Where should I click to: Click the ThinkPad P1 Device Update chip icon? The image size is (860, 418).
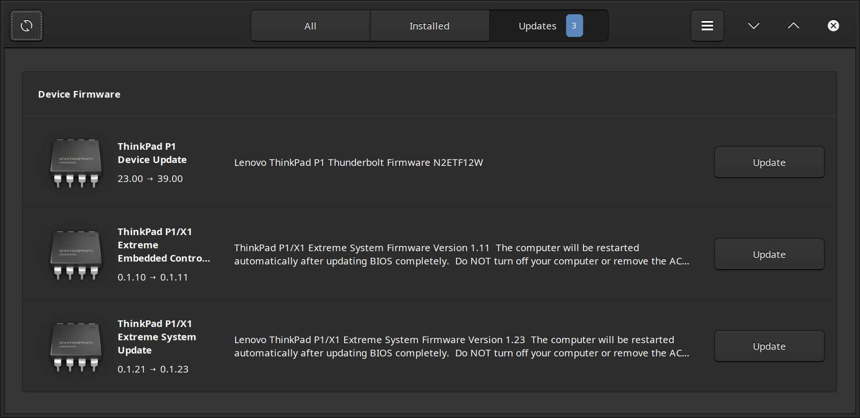[x=76, y=163]
